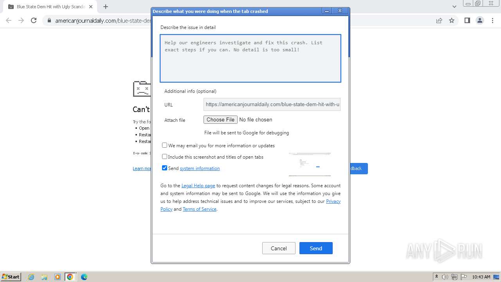Click the americanjournaldaily.com address bar
The height and width of the screenshot is (282, 501).
[x=103, y=21]
